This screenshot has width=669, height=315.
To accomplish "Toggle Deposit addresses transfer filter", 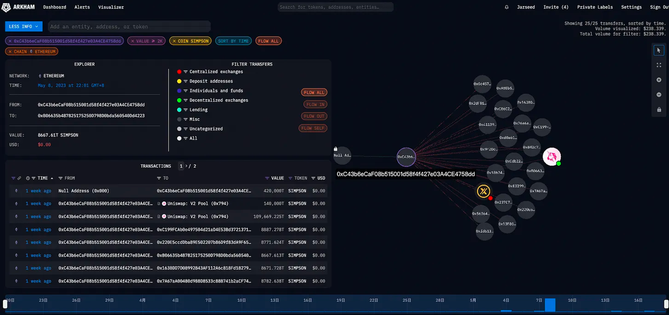I will 205,81.
